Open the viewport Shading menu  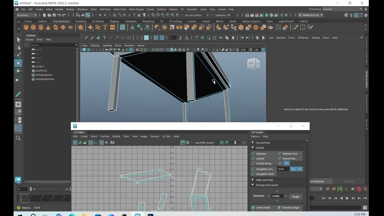95,46
